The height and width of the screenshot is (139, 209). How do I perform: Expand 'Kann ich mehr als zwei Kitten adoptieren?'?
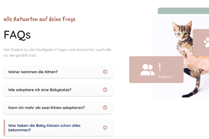pos(58,108)
